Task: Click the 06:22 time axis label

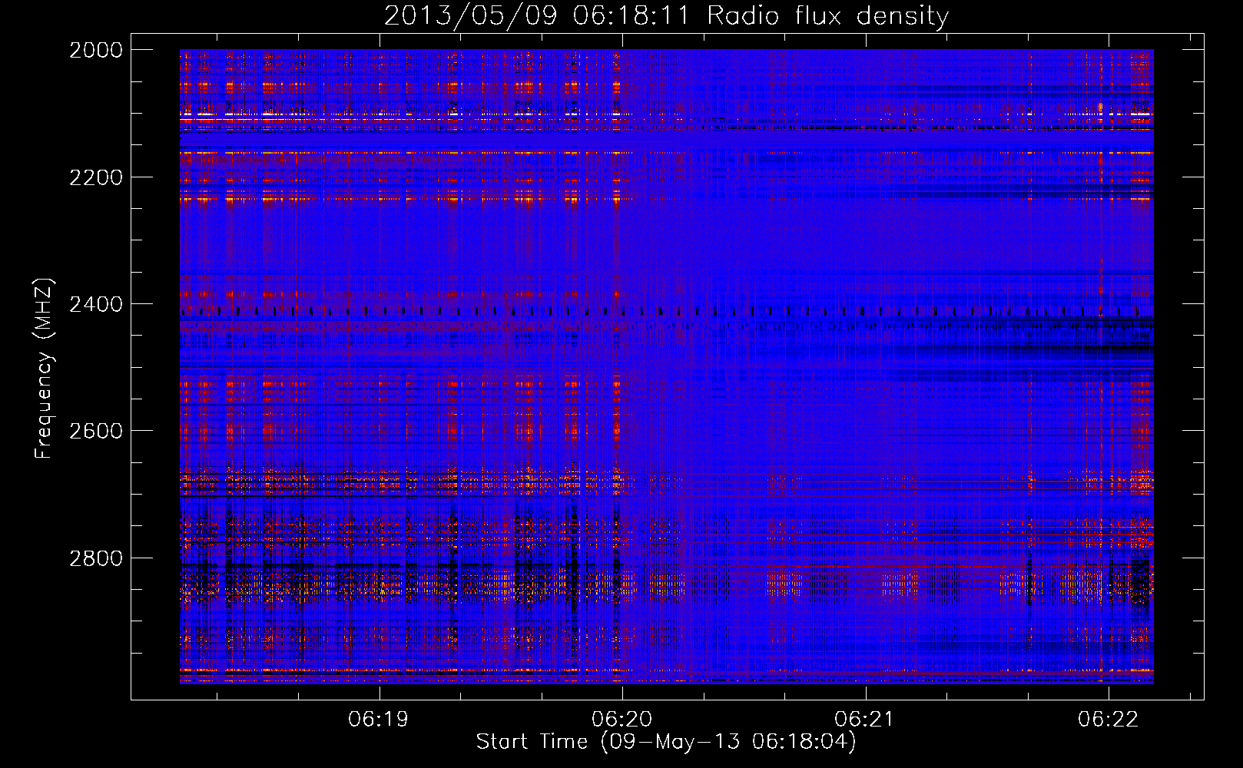Action: pyautogui.click(x=1108, y=720)
